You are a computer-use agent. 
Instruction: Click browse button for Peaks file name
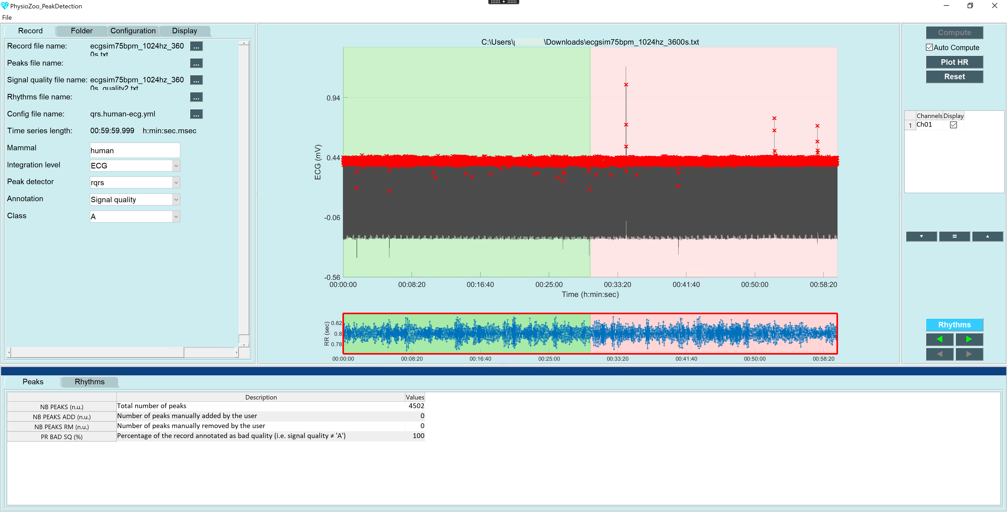(x=196, y=63)
